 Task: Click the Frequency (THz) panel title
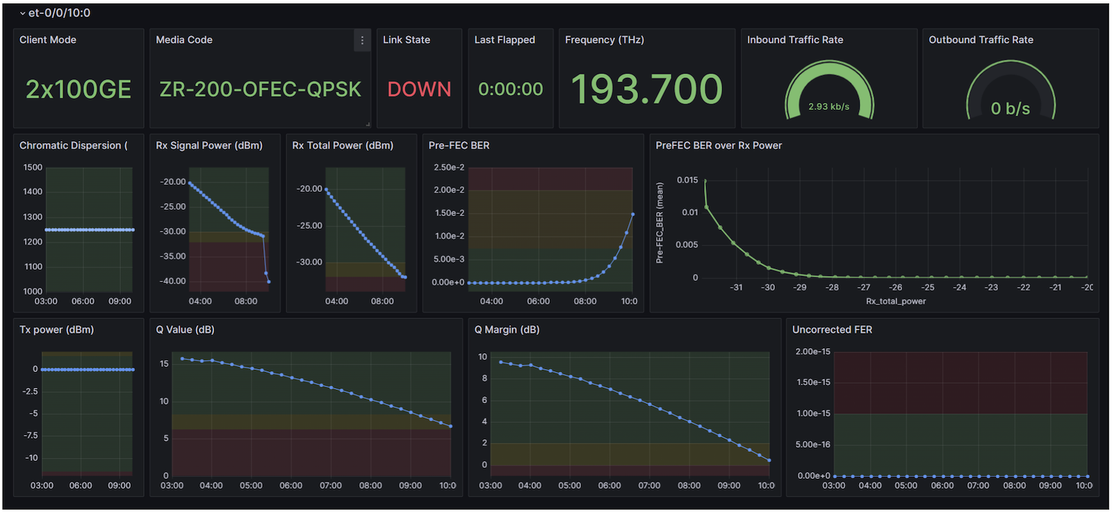605,40
